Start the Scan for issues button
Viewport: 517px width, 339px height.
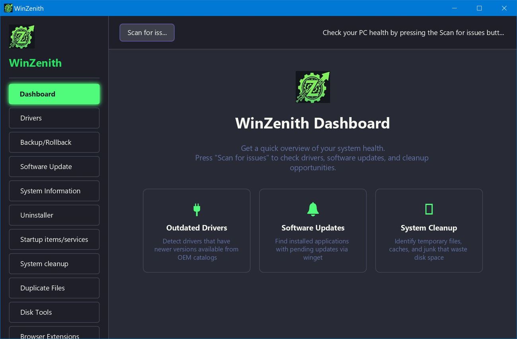click(147, 33)
